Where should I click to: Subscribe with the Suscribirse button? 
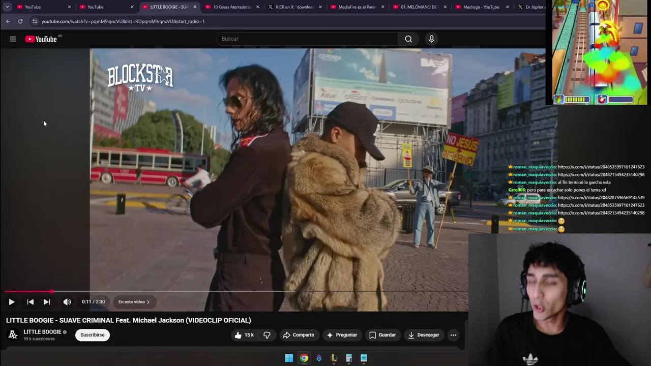pyautogui.click(x=93, y=335)
